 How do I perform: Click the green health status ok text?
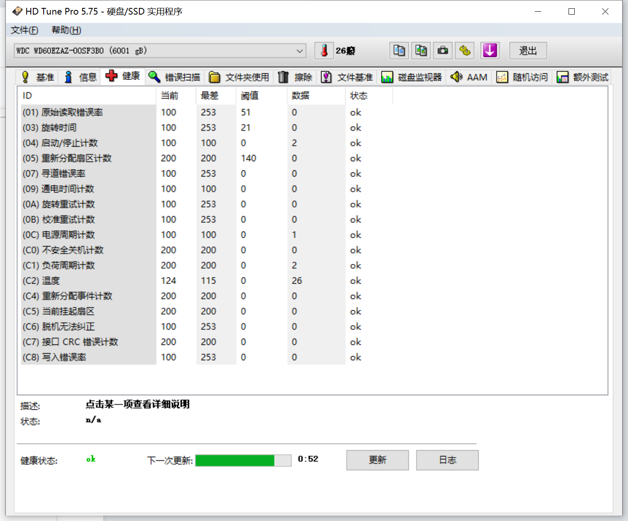pyautogui.click(x=91, y=459)
